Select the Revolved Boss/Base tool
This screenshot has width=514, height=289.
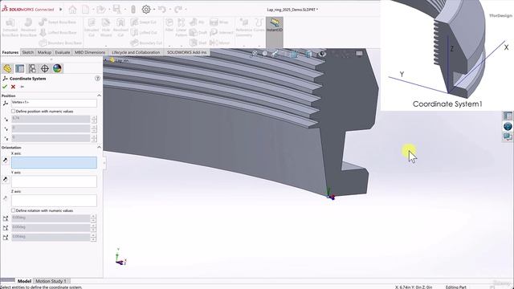[x=28, y=27]
